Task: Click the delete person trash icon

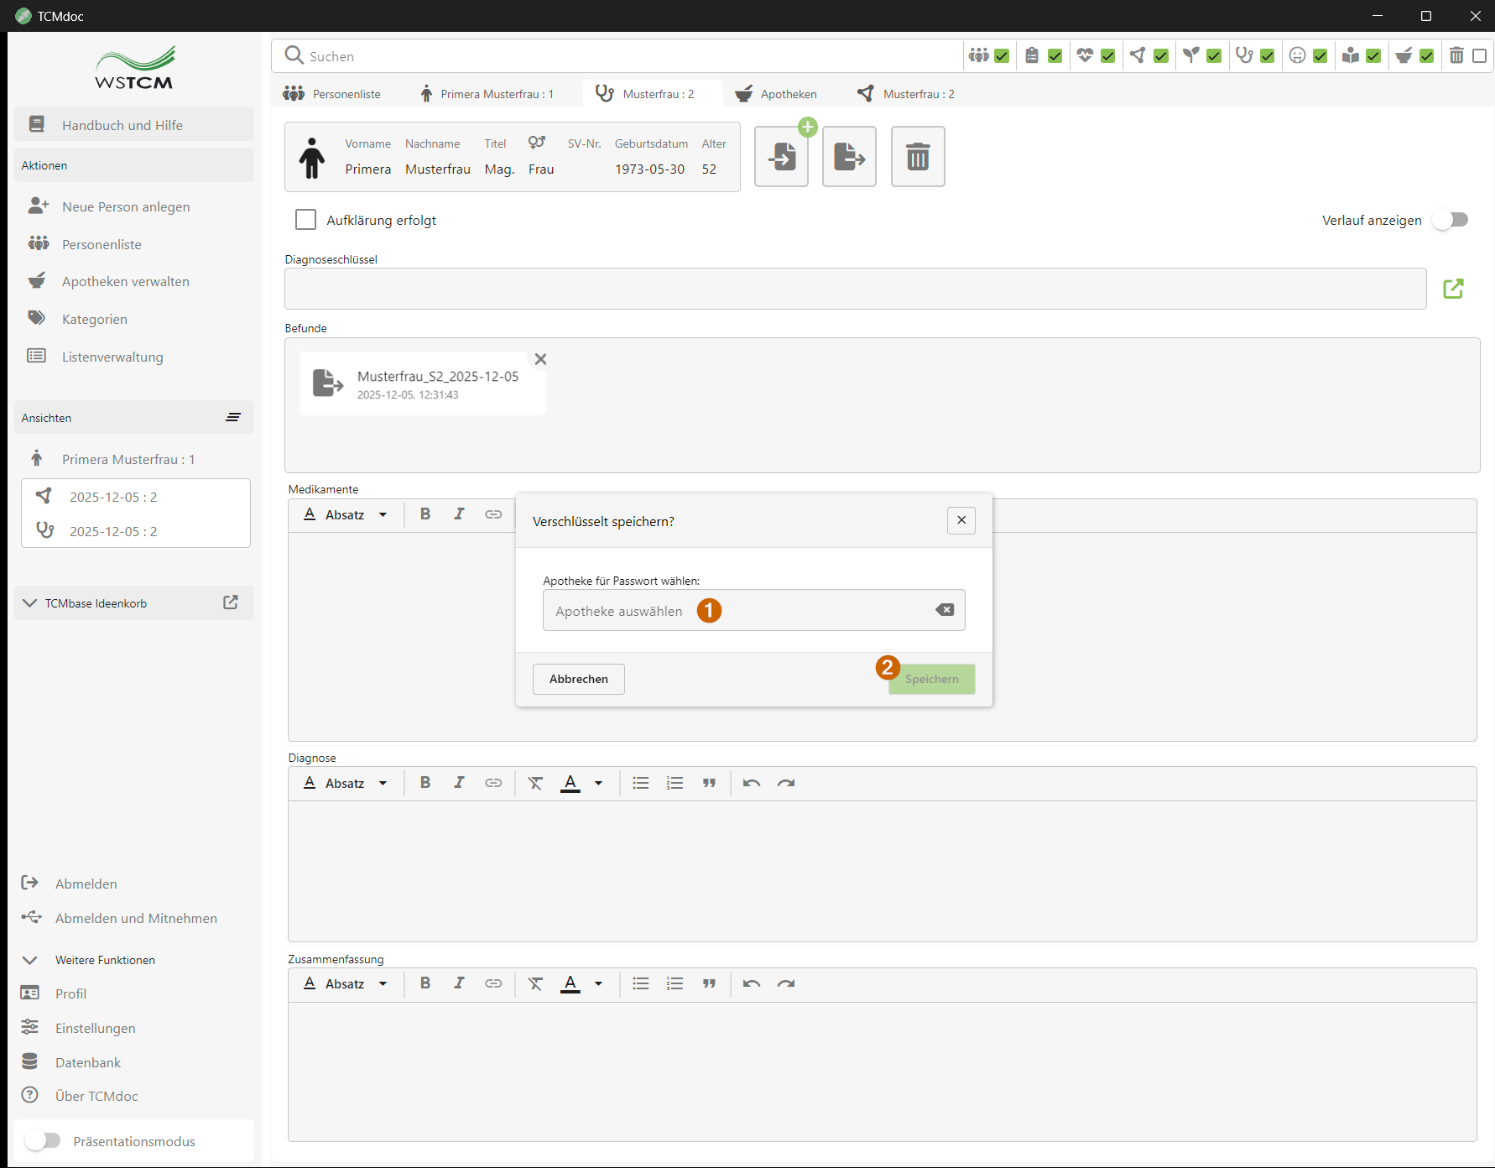Action: tap(917, 157)
